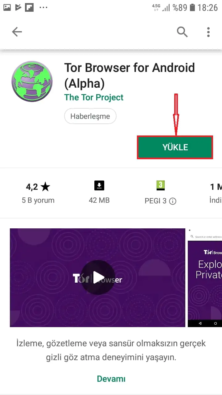Tap the 42 MB size label

click(99, 200)
